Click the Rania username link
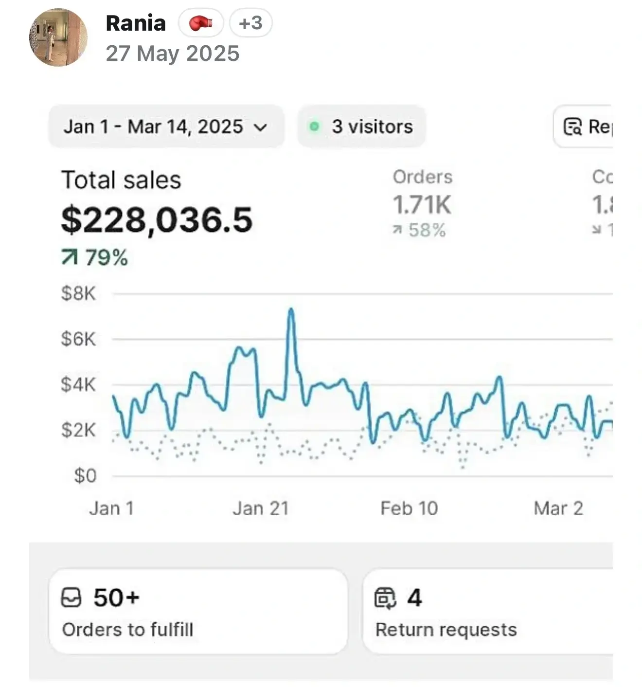The width and height of the screenshot is (642, 687). [x=136, y=23]
